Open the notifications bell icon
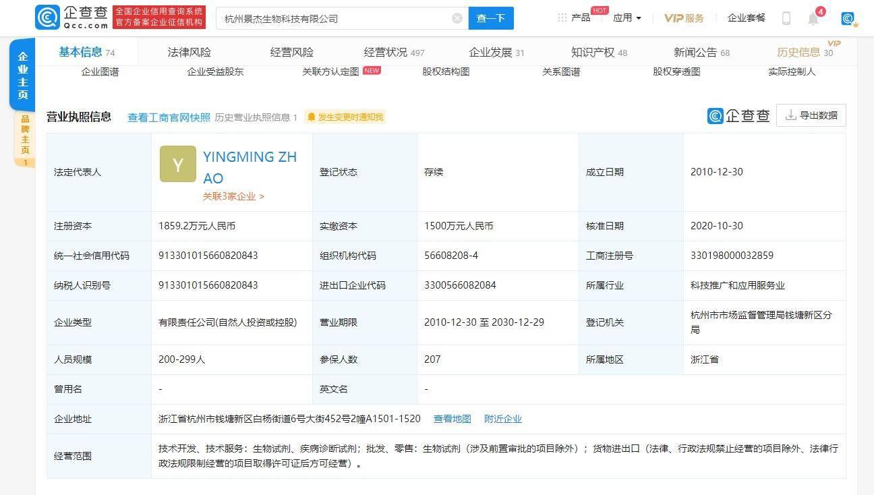Screen dimensions: 874x495 pos(813,18)
